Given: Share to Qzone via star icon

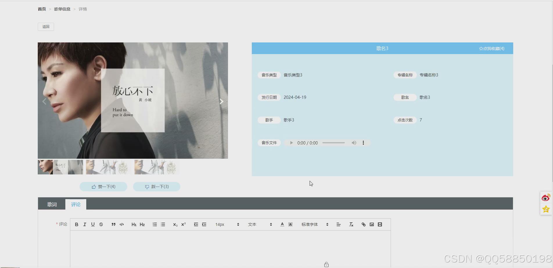Looking at the screenshot, I should coord(546,209).
